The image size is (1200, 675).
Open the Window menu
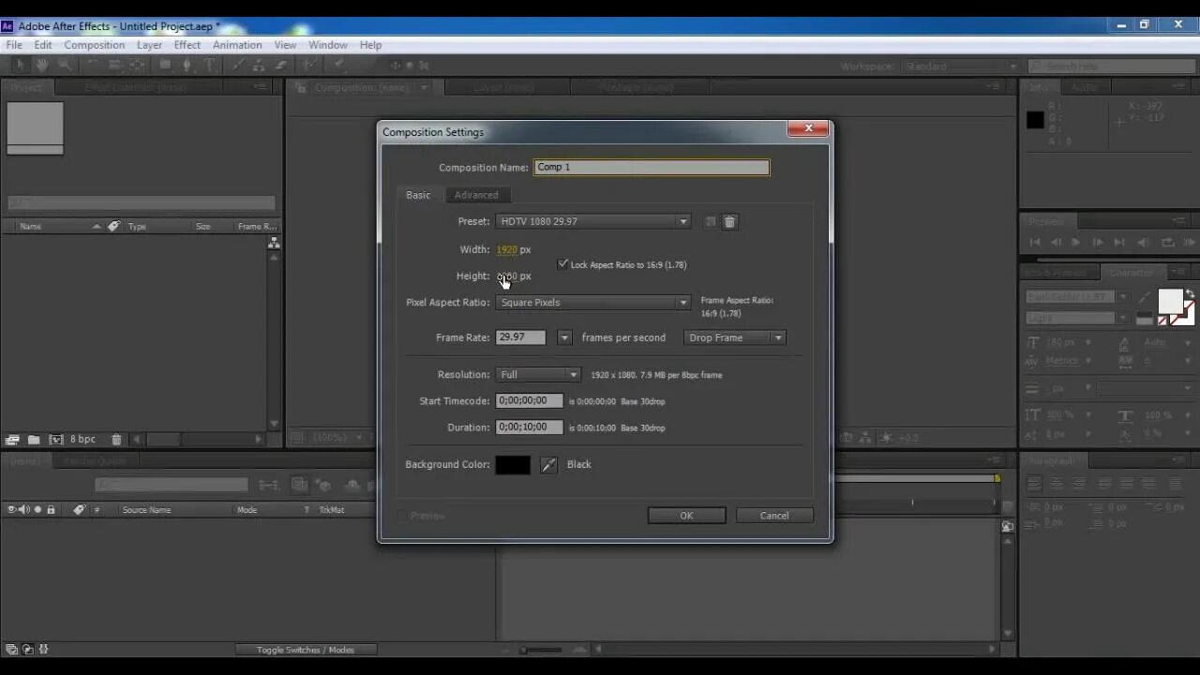point(328,45)
